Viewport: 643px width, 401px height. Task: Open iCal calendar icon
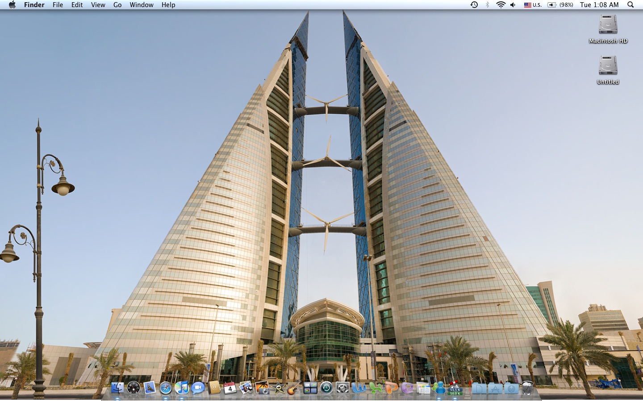tap(230, 388)
